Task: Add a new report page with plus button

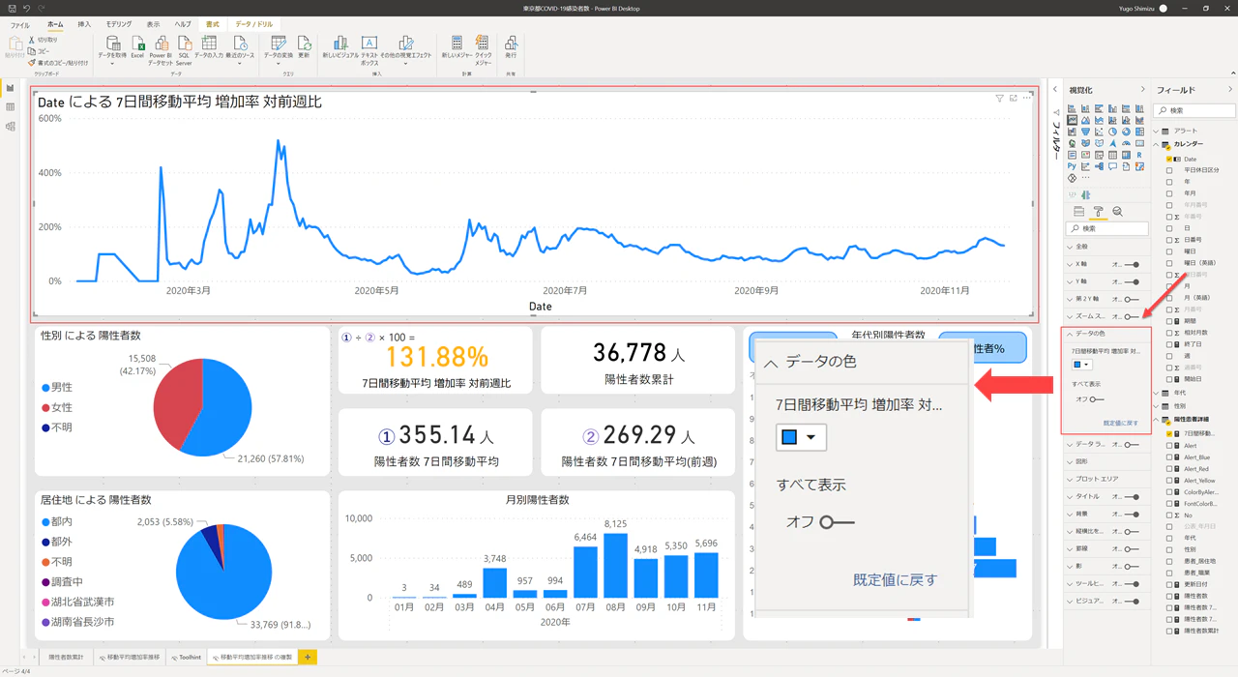Action: (308, 657)
